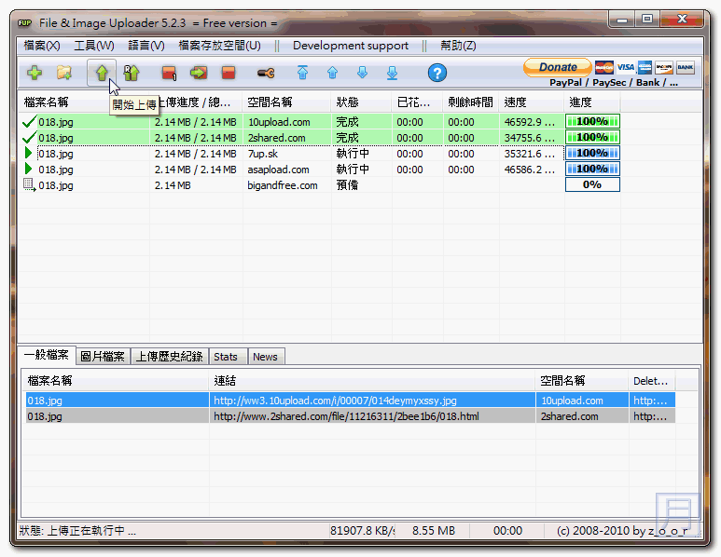Move item to bottom with the blue arrow

pos(393,73)
